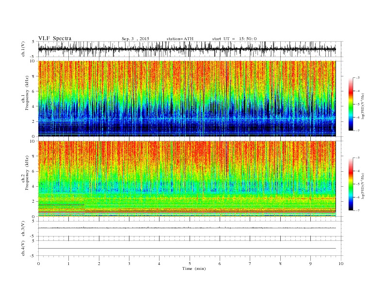Click the "Time (min)" axis label
This screenshot has width=384, height=296.
point(194,268)
